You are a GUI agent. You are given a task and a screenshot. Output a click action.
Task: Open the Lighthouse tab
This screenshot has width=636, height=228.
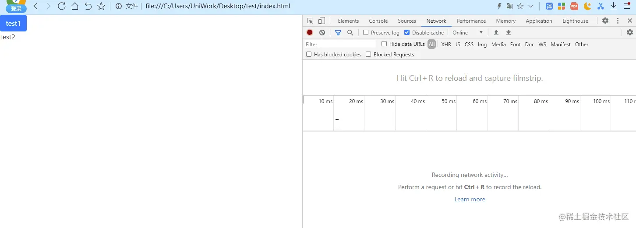click(576, 21)
